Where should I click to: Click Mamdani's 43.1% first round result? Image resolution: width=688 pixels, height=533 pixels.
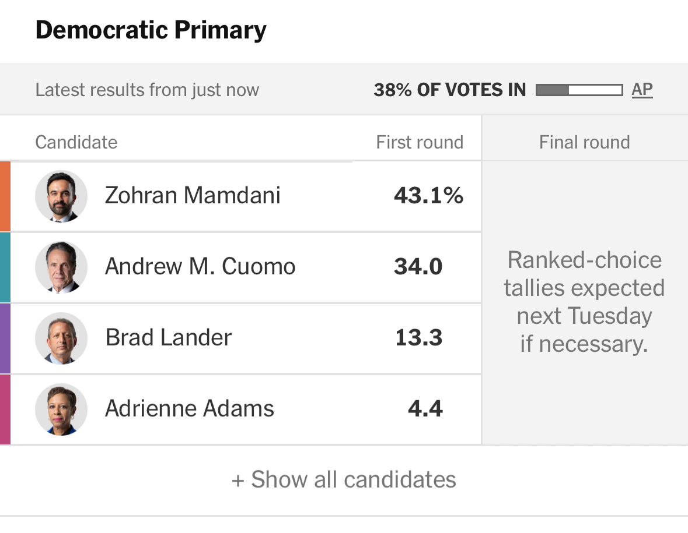(428, 196)
